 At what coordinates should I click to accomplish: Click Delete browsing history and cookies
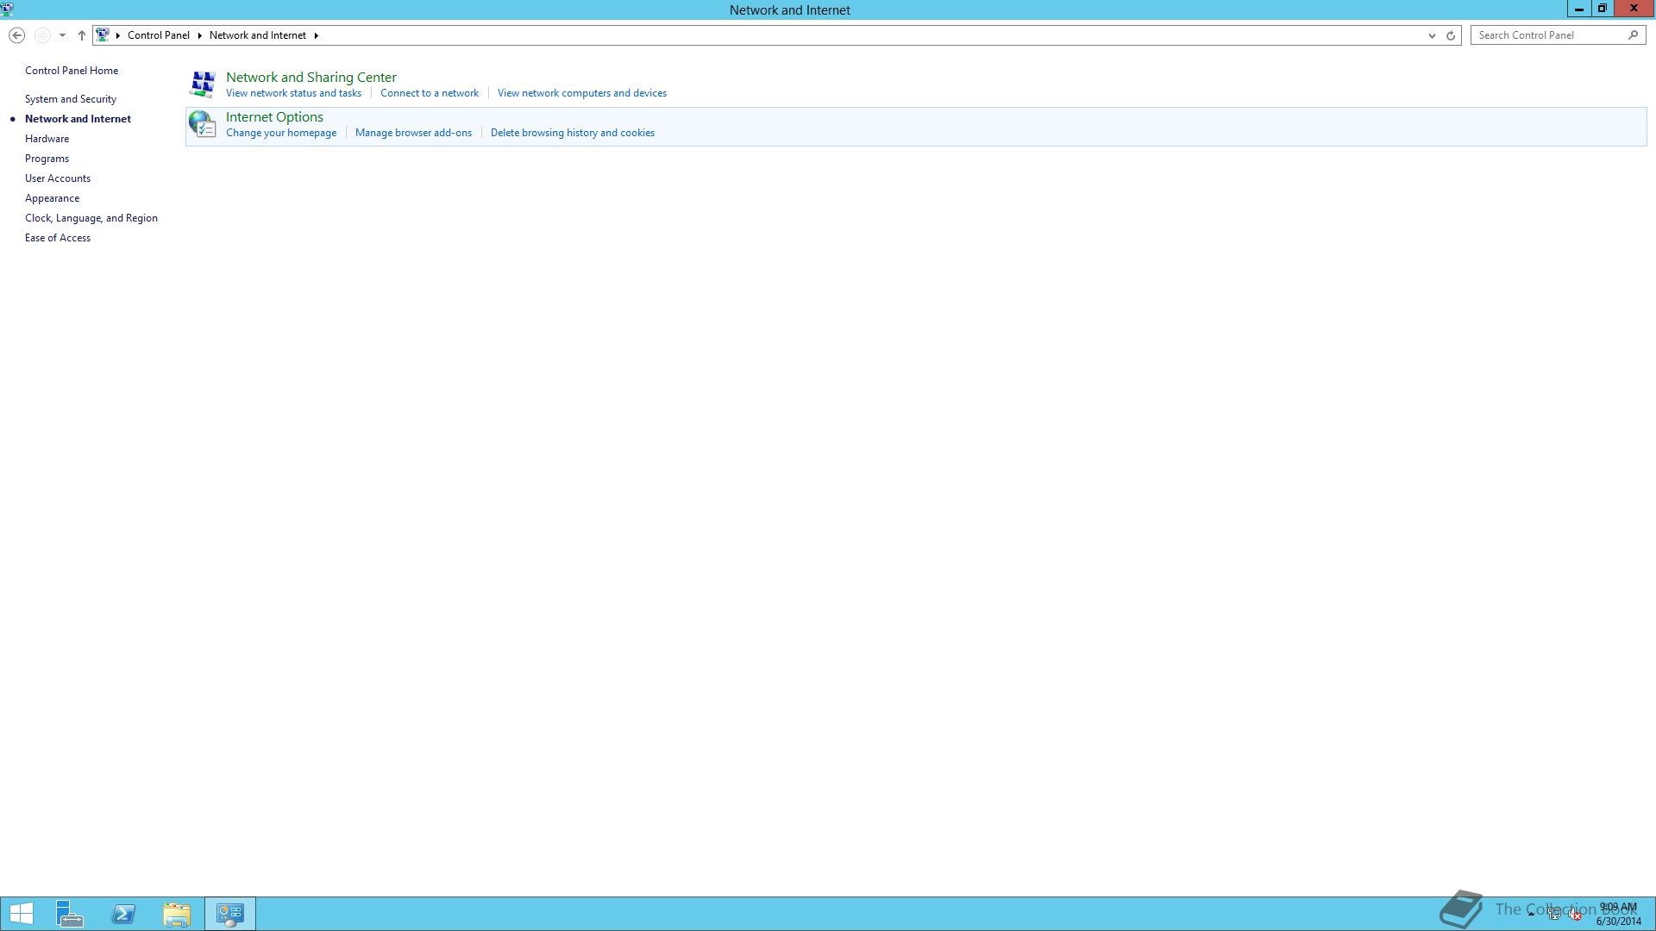click(x=572, y=133)
